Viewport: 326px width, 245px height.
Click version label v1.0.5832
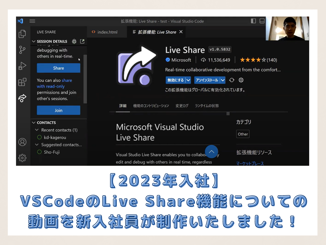click(x=220, y=49)
